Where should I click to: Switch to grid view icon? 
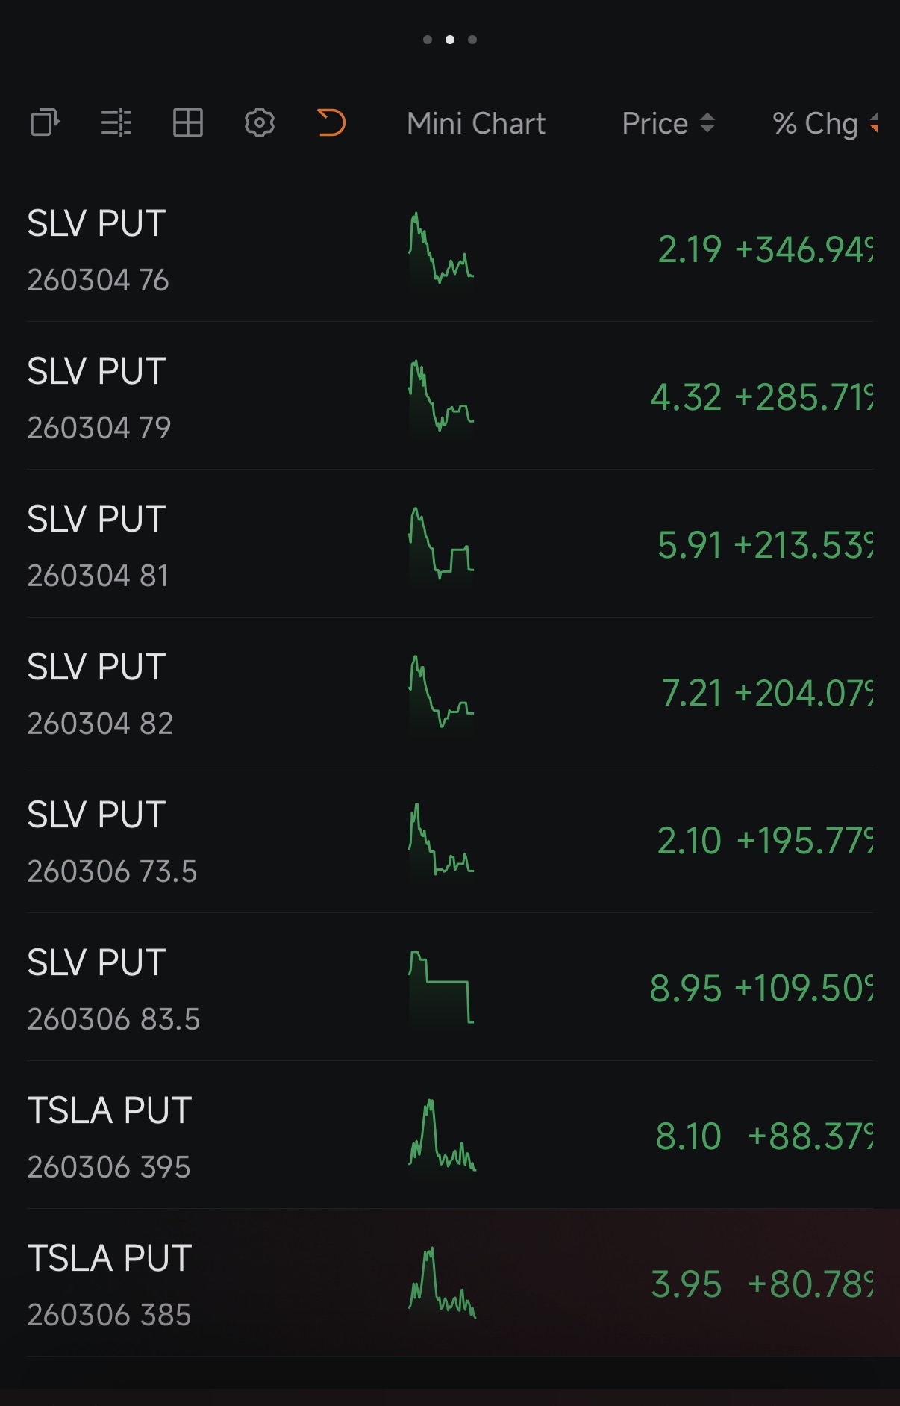click(188, 122)
